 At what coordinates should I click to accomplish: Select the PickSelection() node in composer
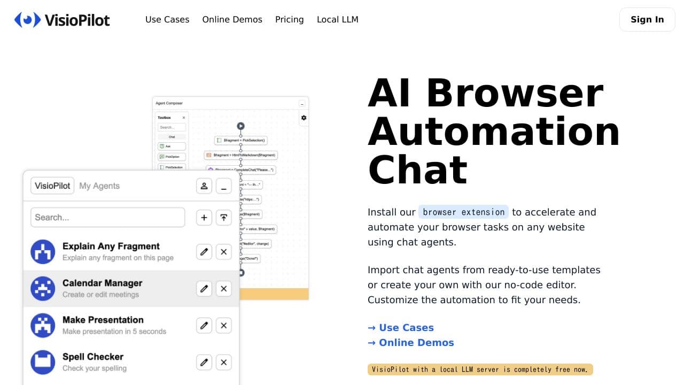241,140
